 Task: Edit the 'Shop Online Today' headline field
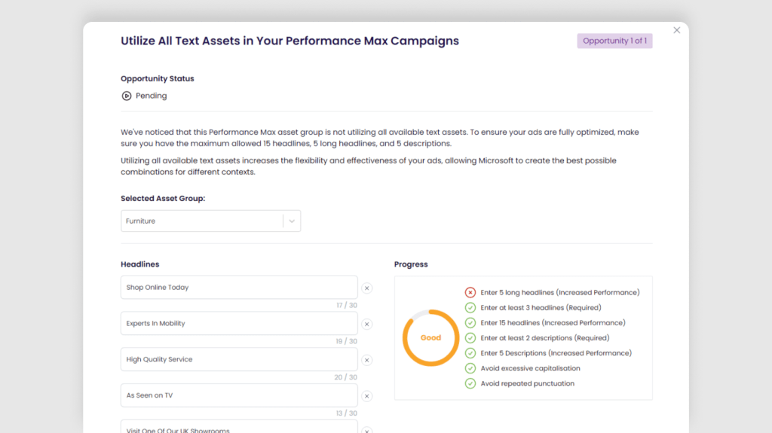(x=239, y=288)
